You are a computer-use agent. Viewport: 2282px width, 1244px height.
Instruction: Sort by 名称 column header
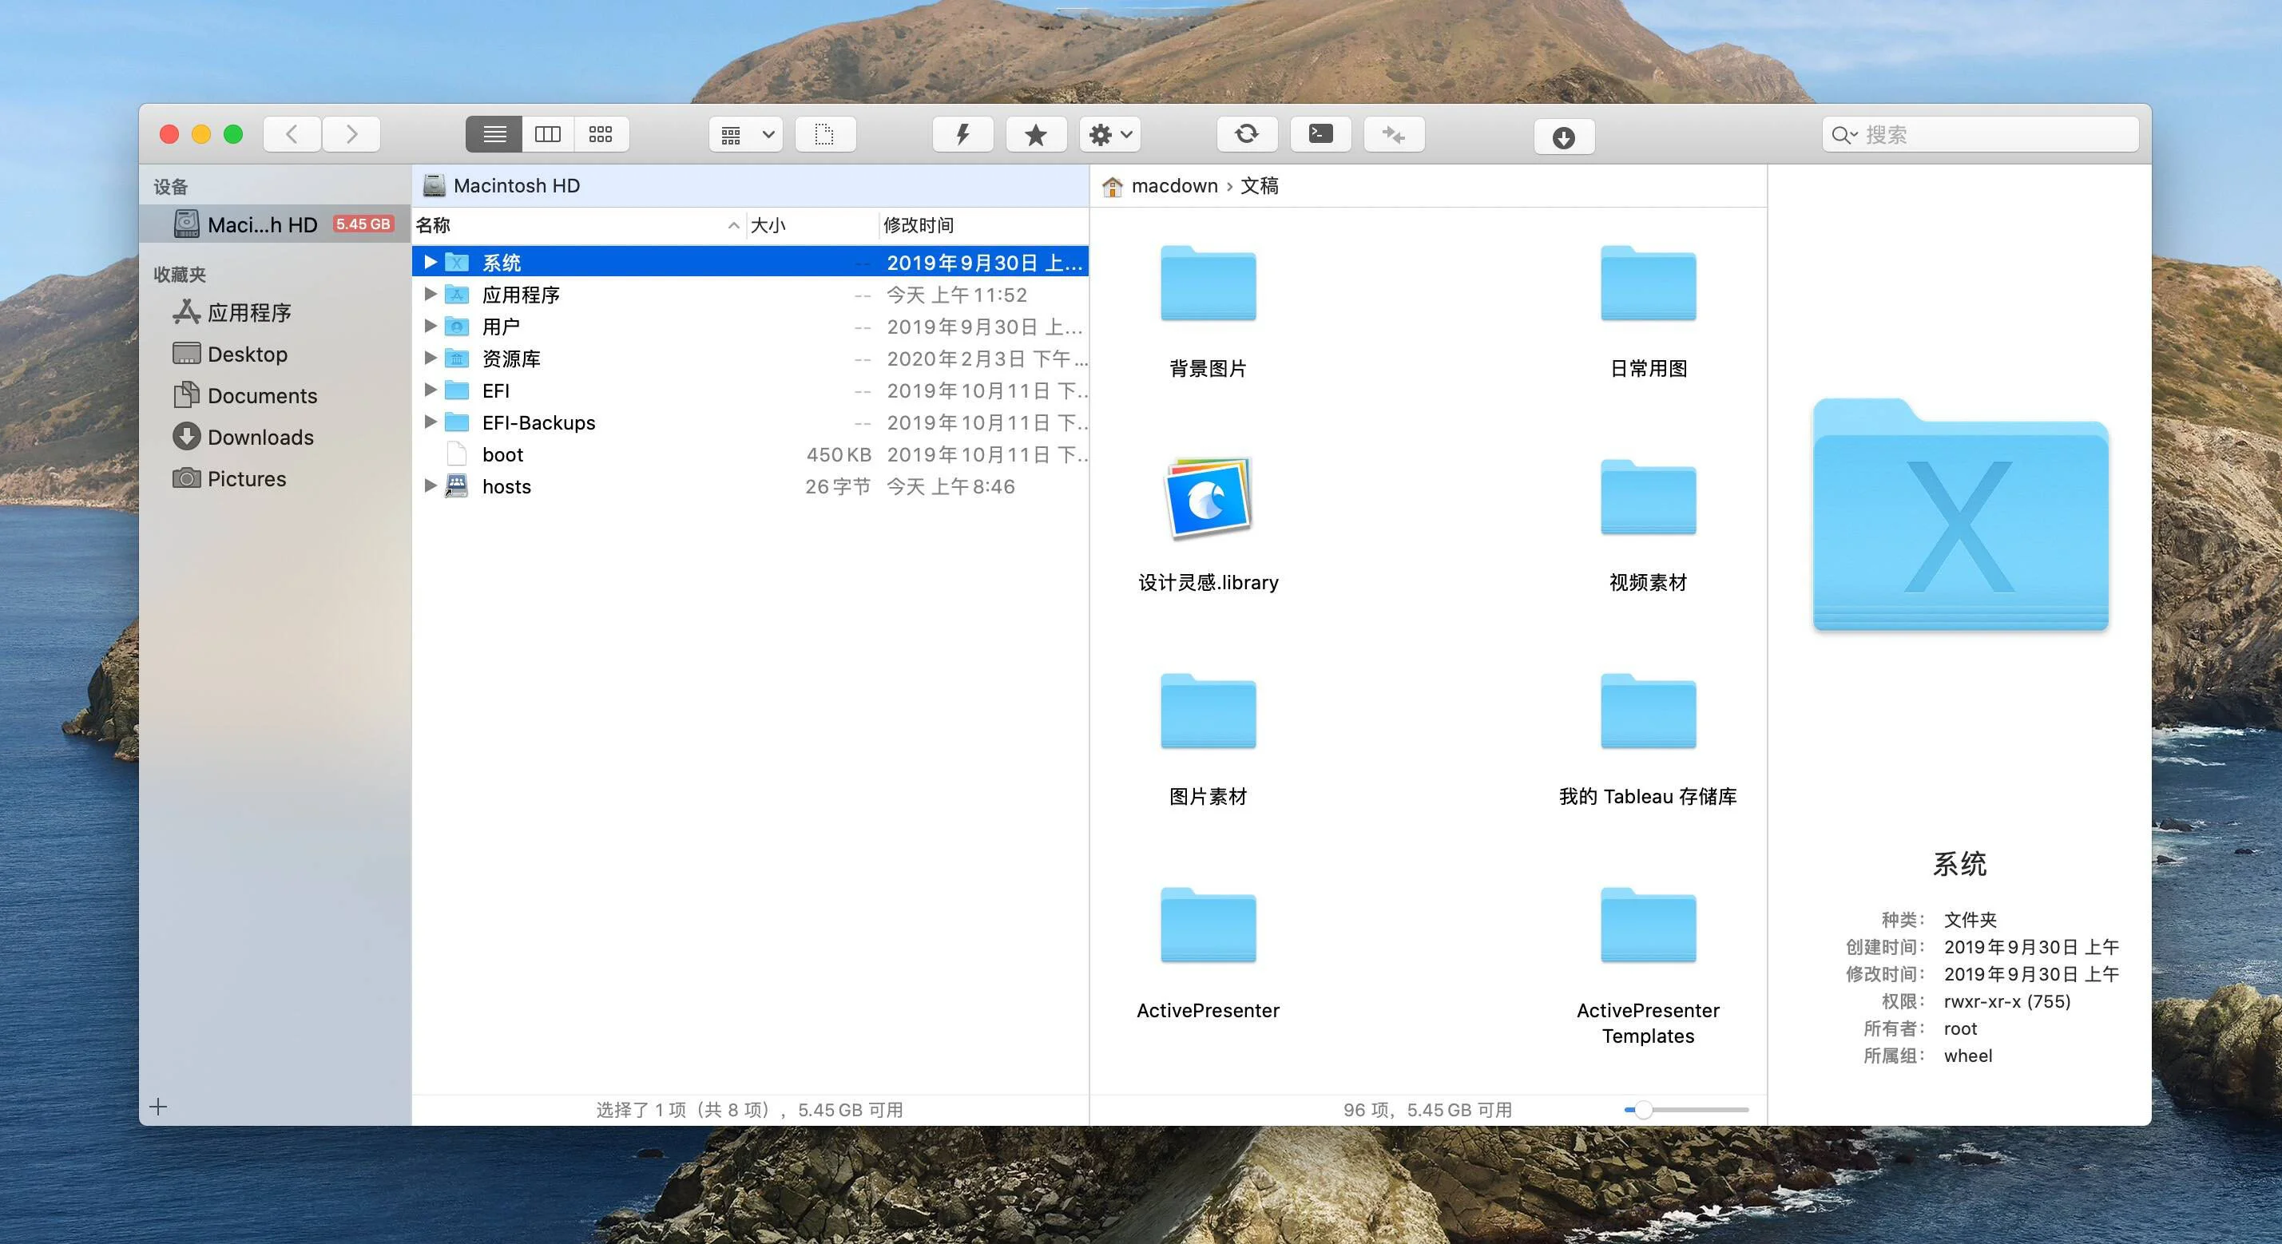580,225
